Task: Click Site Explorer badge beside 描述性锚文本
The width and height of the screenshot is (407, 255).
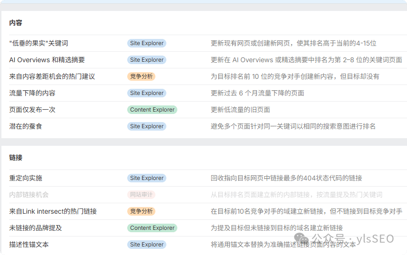Action: tap(147, 245)
